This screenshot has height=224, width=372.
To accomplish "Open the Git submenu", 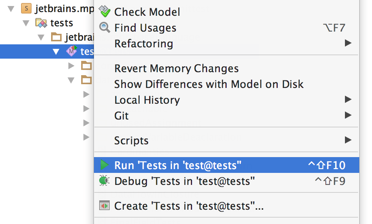I will [x=121, y=115].
